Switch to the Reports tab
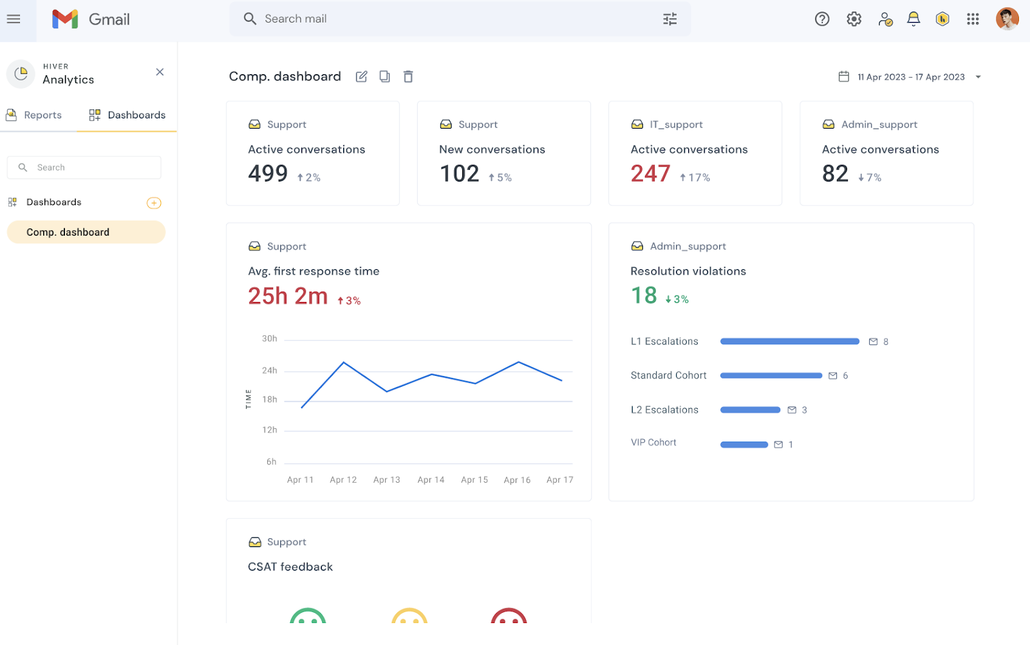Viewport: 1030px width, 645px height. pyautogui.click(x=34, y=115)
